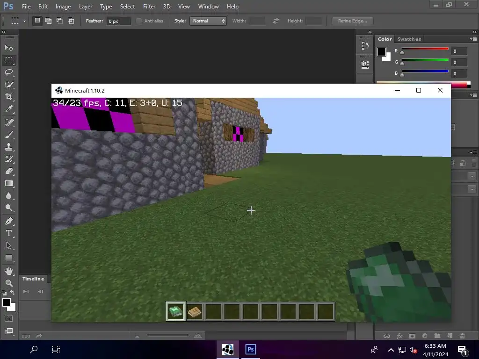Screen dimensions: 479x359
Task: Open the 3D panel icon
Action: [x=365, y=65]
